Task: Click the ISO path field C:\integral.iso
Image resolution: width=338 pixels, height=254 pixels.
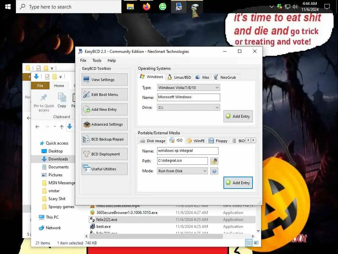Action: pos(182,161)
